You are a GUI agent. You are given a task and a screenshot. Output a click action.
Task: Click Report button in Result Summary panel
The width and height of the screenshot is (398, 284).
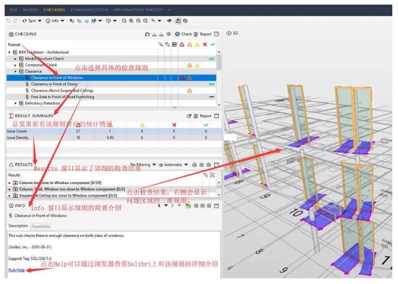pos(203,116)
